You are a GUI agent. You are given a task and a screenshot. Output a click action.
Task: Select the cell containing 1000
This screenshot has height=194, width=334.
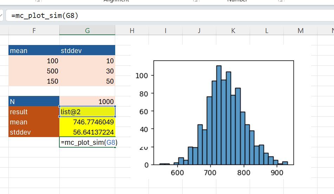pyautogui.click(x=87, y=101)
